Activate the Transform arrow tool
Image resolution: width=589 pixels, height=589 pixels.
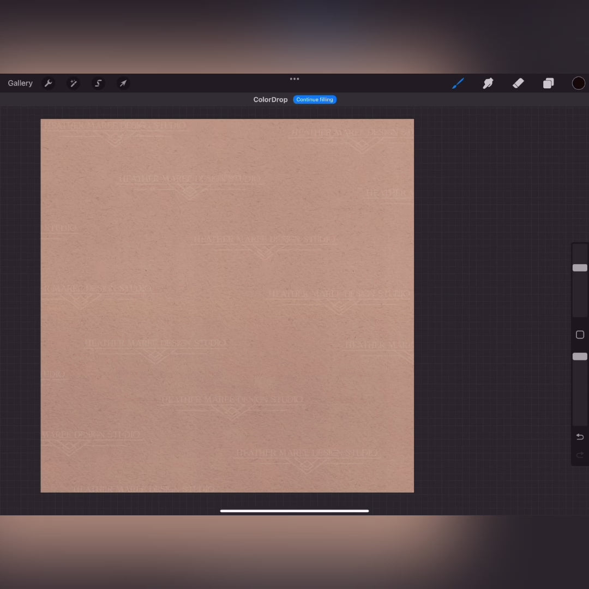[x=123, y=83]
